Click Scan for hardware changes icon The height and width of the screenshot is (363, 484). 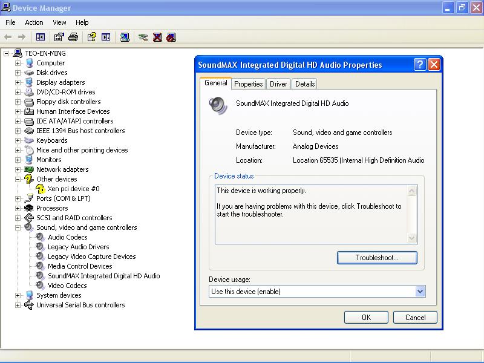pos(125,37)
